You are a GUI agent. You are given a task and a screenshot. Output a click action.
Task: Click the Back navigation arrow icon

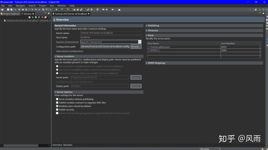coord(107,10)
